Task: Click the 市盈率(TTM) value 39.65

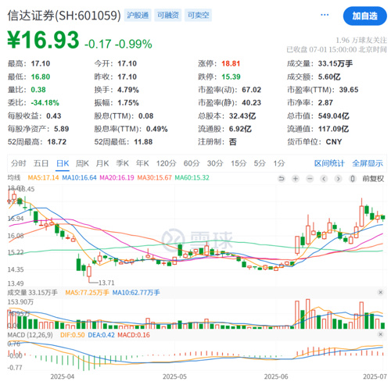Action: pos(349,90)
